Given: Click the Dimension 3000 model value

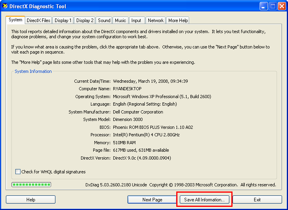Looking at the screenshot, I should (128, 119).
